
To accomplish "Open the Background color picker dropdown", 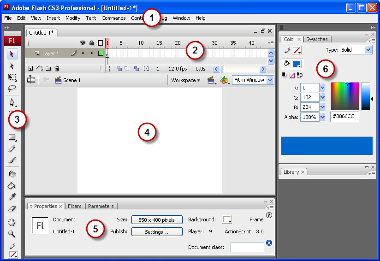I will (x=227, y=219).
